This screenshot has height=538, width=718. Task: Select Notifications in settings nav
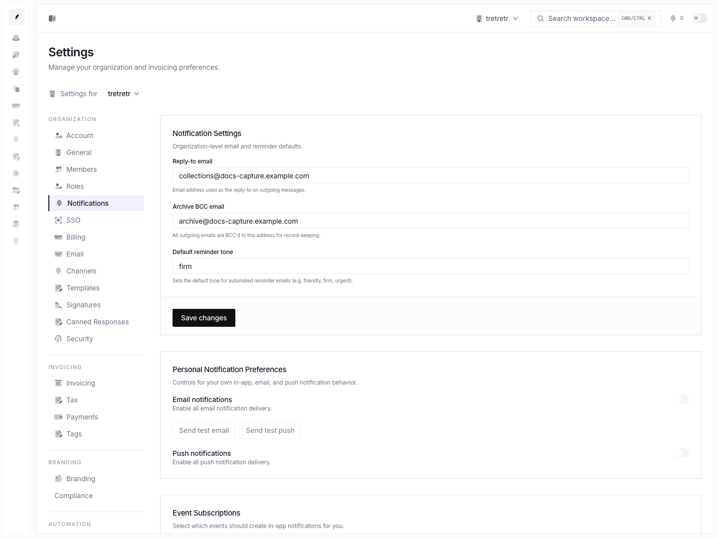(96, 203)
